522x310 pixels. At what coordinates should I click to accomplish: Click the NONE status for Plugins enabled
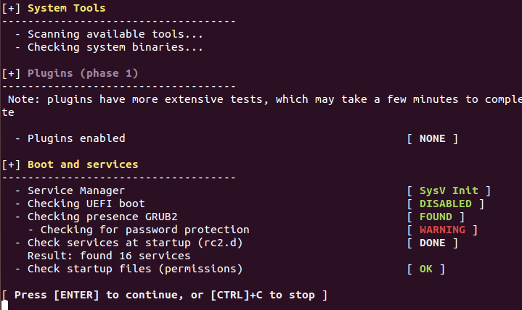click(x=433, y=138)
